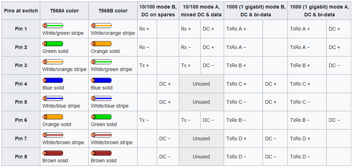Click the white/orange stripe wire icon under T568B
Viewport: 353px width, 168px height.
[x=101, y=26]
